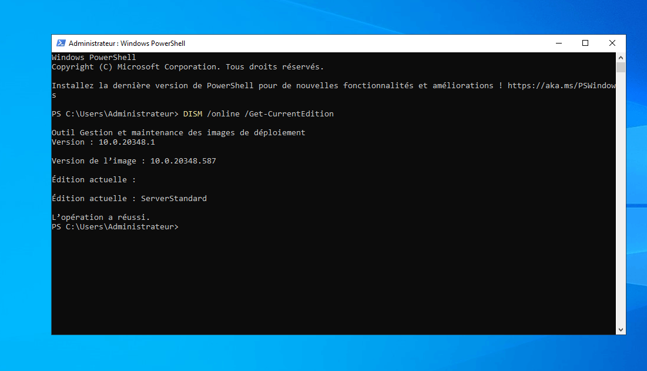Click the scrollbar down arrow
This screenshot has height=371, width=647.
pos(621,330)
